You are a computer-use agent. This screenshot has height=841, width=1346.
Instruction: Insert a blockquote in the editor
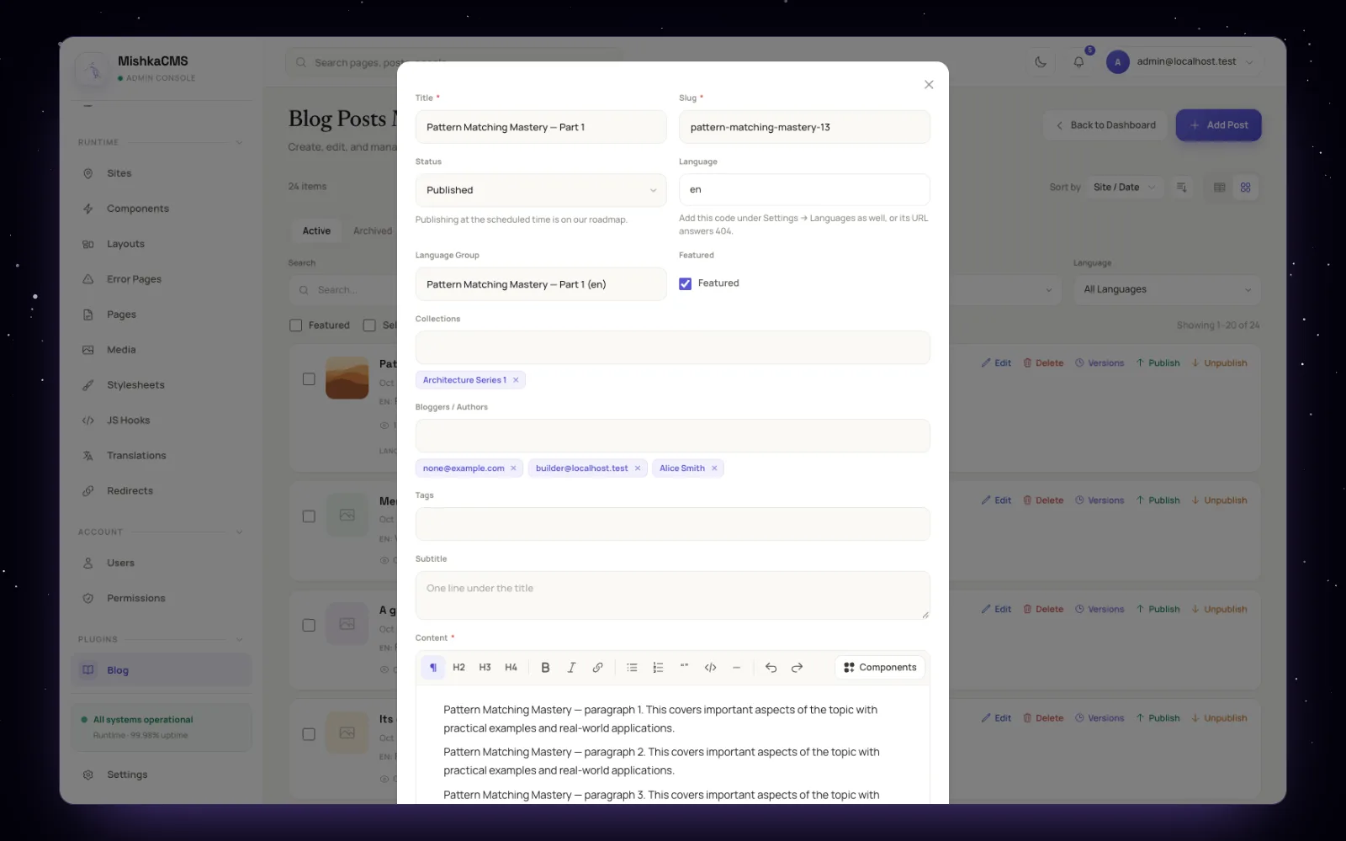(x=684, y=668)
